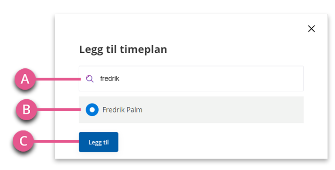Click the Legg til button
This screenshot has height=170, width=335.
pos(99,142)
